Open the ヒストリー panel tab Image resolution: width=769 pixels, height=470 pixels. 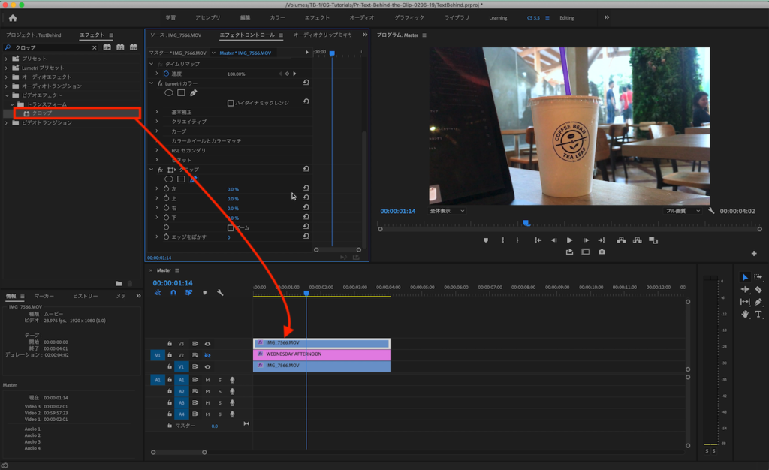pyautogui.click(x=85, y=296)
